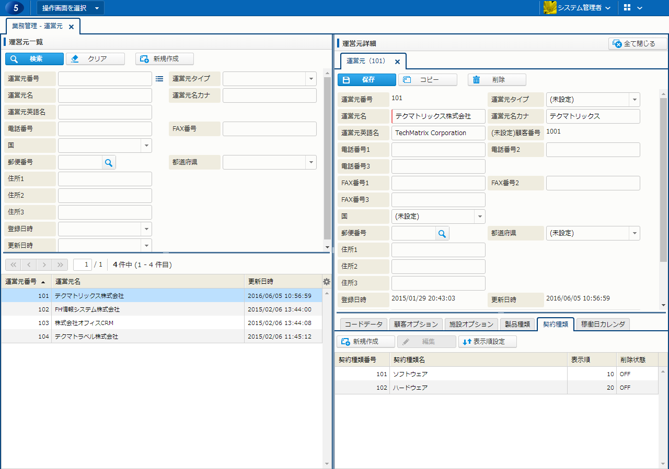Click the grid apps icon in top bar
Screen dimensions: 669x469
tap(627, 8)
